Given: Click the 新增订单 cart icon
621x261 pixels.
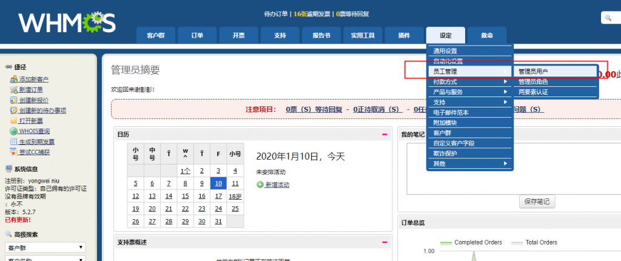Looking at the screenshot, I should pos(14,90).
